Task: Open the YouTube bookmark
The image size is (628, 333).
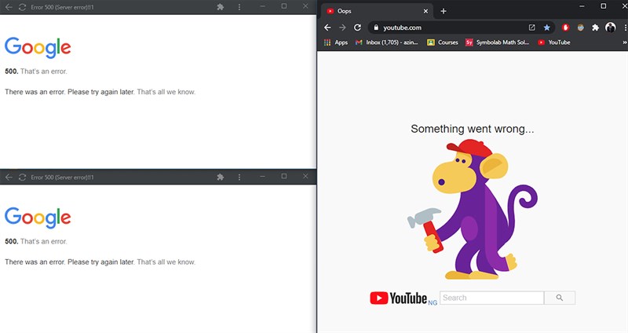Action: click(554, 42)
